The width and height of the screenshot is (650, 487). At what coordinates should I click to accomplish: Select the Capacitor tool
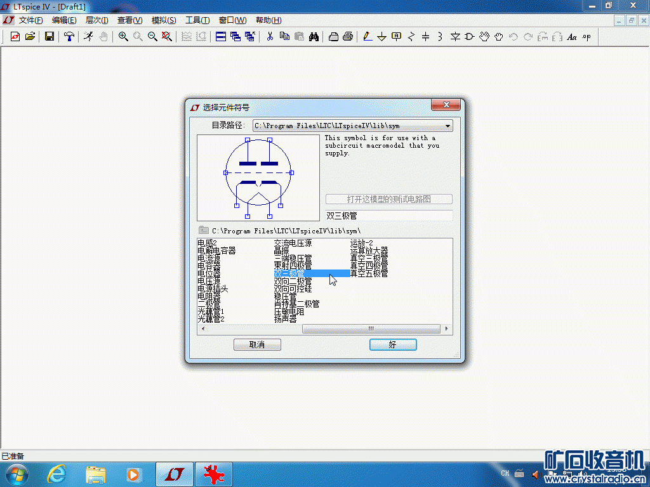click(425, 36)
